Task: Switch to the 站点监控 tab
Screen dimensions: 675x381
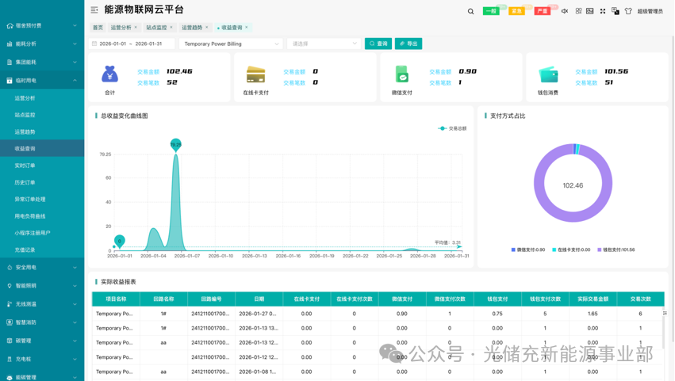Action: [156, 28]
